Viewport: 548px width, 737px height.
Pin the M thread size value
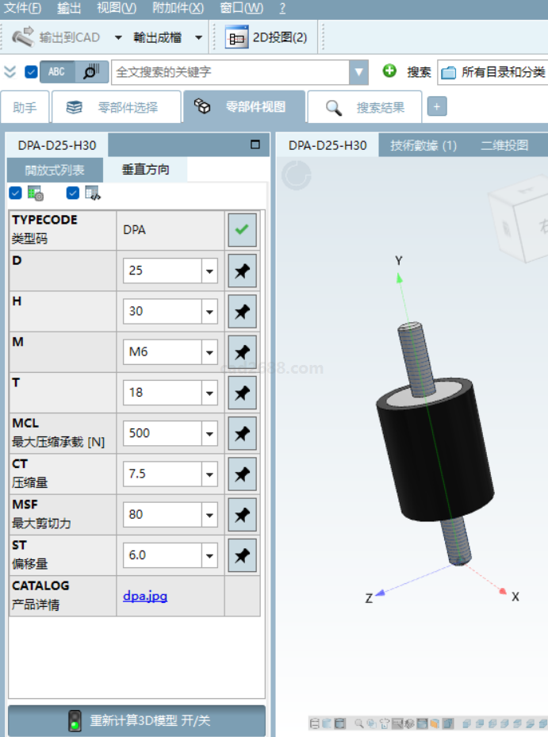[242, 352]
